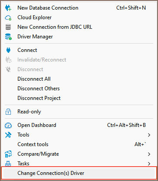Viewport: 158px width, 181px height.
Task: Click the Ctrl+Alt+Shift+B shortcut label
Action: pos(126,125)
